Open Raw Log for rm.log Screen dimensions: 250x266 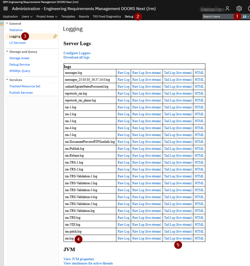click(x=124, y=238)
